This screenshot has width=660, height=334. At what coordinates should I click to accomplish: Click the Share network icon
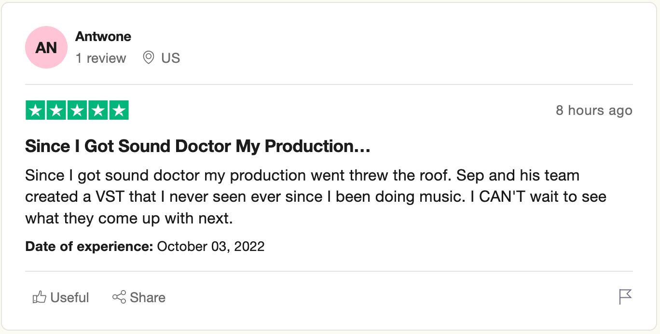click(x=119, y=297)
